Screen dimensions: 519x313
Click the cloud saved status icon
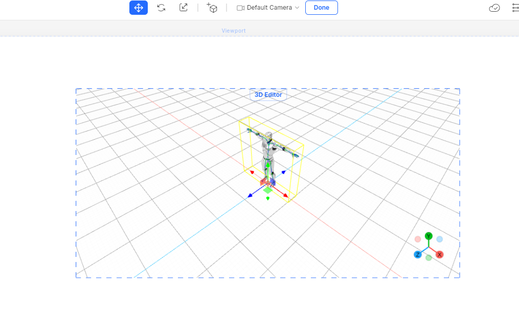pos(494,8)
